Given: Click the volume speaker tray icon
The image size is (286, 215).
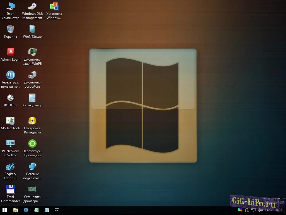Looking at the screenshot, I should tap(260, 210).
